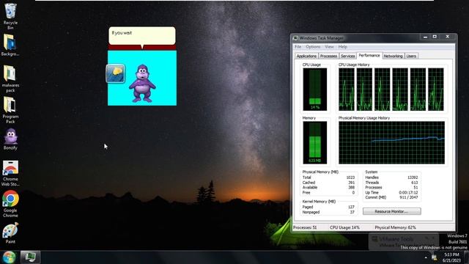Click the Physical Memory Total value 1023
469x264 pixels.
pos(350,177)
